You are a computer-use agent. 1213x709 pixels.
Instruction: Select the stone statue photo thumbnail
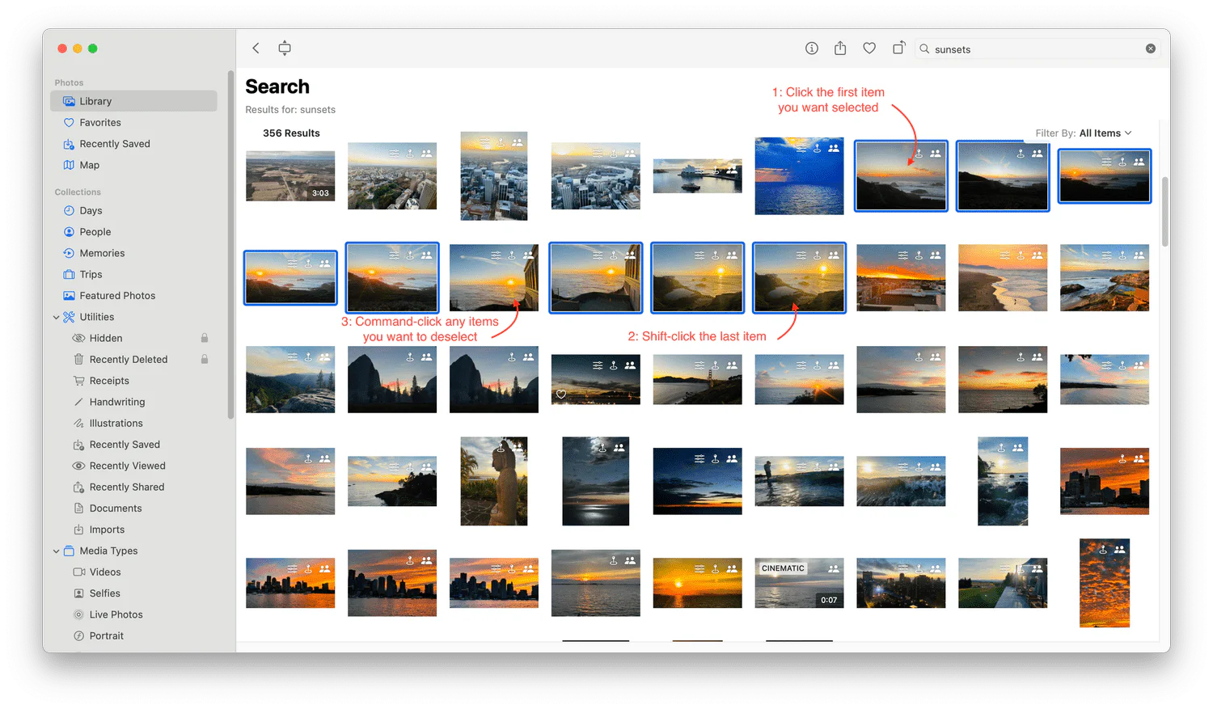click(494, 481)
